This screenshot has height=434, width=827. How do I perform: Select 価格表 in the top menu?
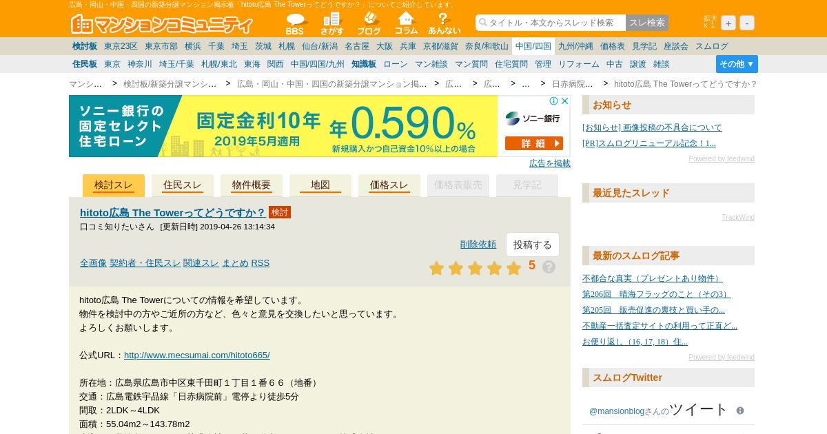613,46
